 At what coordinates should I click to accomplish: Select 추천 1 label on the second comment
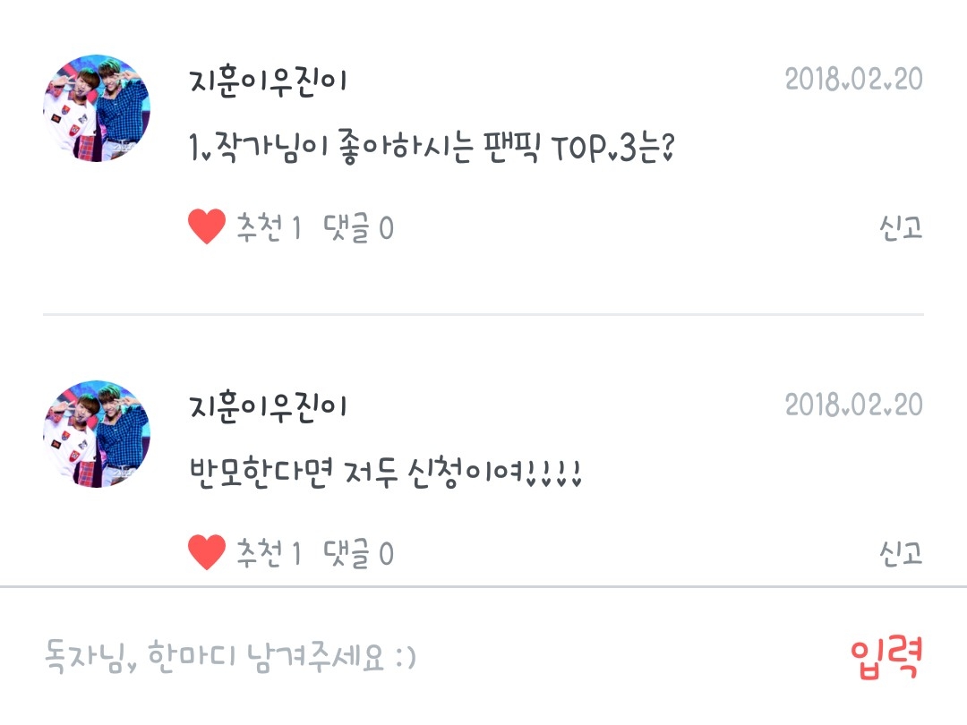(x=269, y=553)
